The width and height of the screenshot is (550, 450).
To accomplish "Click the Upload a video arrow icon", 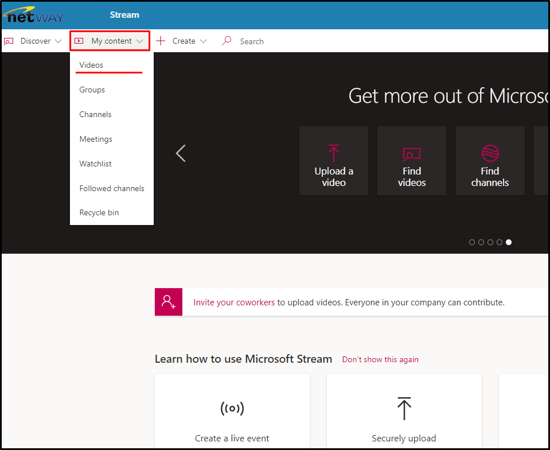I will click(334, 153).
